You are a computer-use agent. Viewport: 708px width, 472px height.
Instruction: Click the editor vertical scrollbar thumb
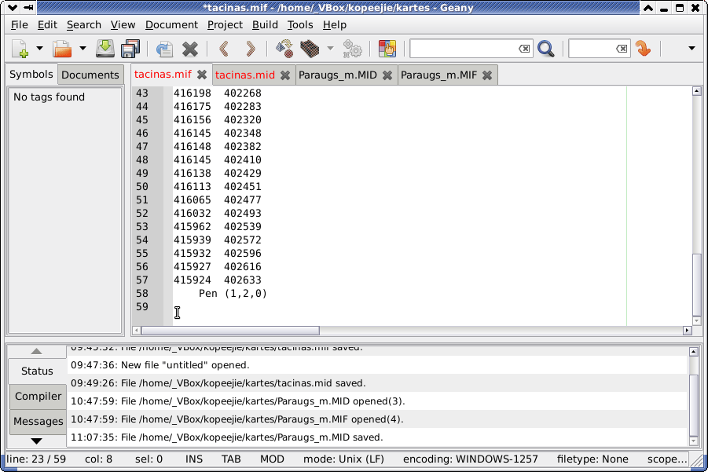696,285
